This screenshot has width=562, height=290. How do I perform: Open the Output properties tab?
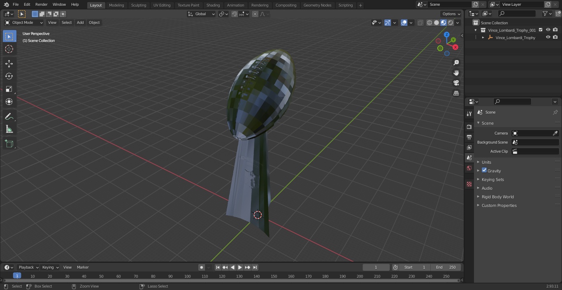(469, 137)
